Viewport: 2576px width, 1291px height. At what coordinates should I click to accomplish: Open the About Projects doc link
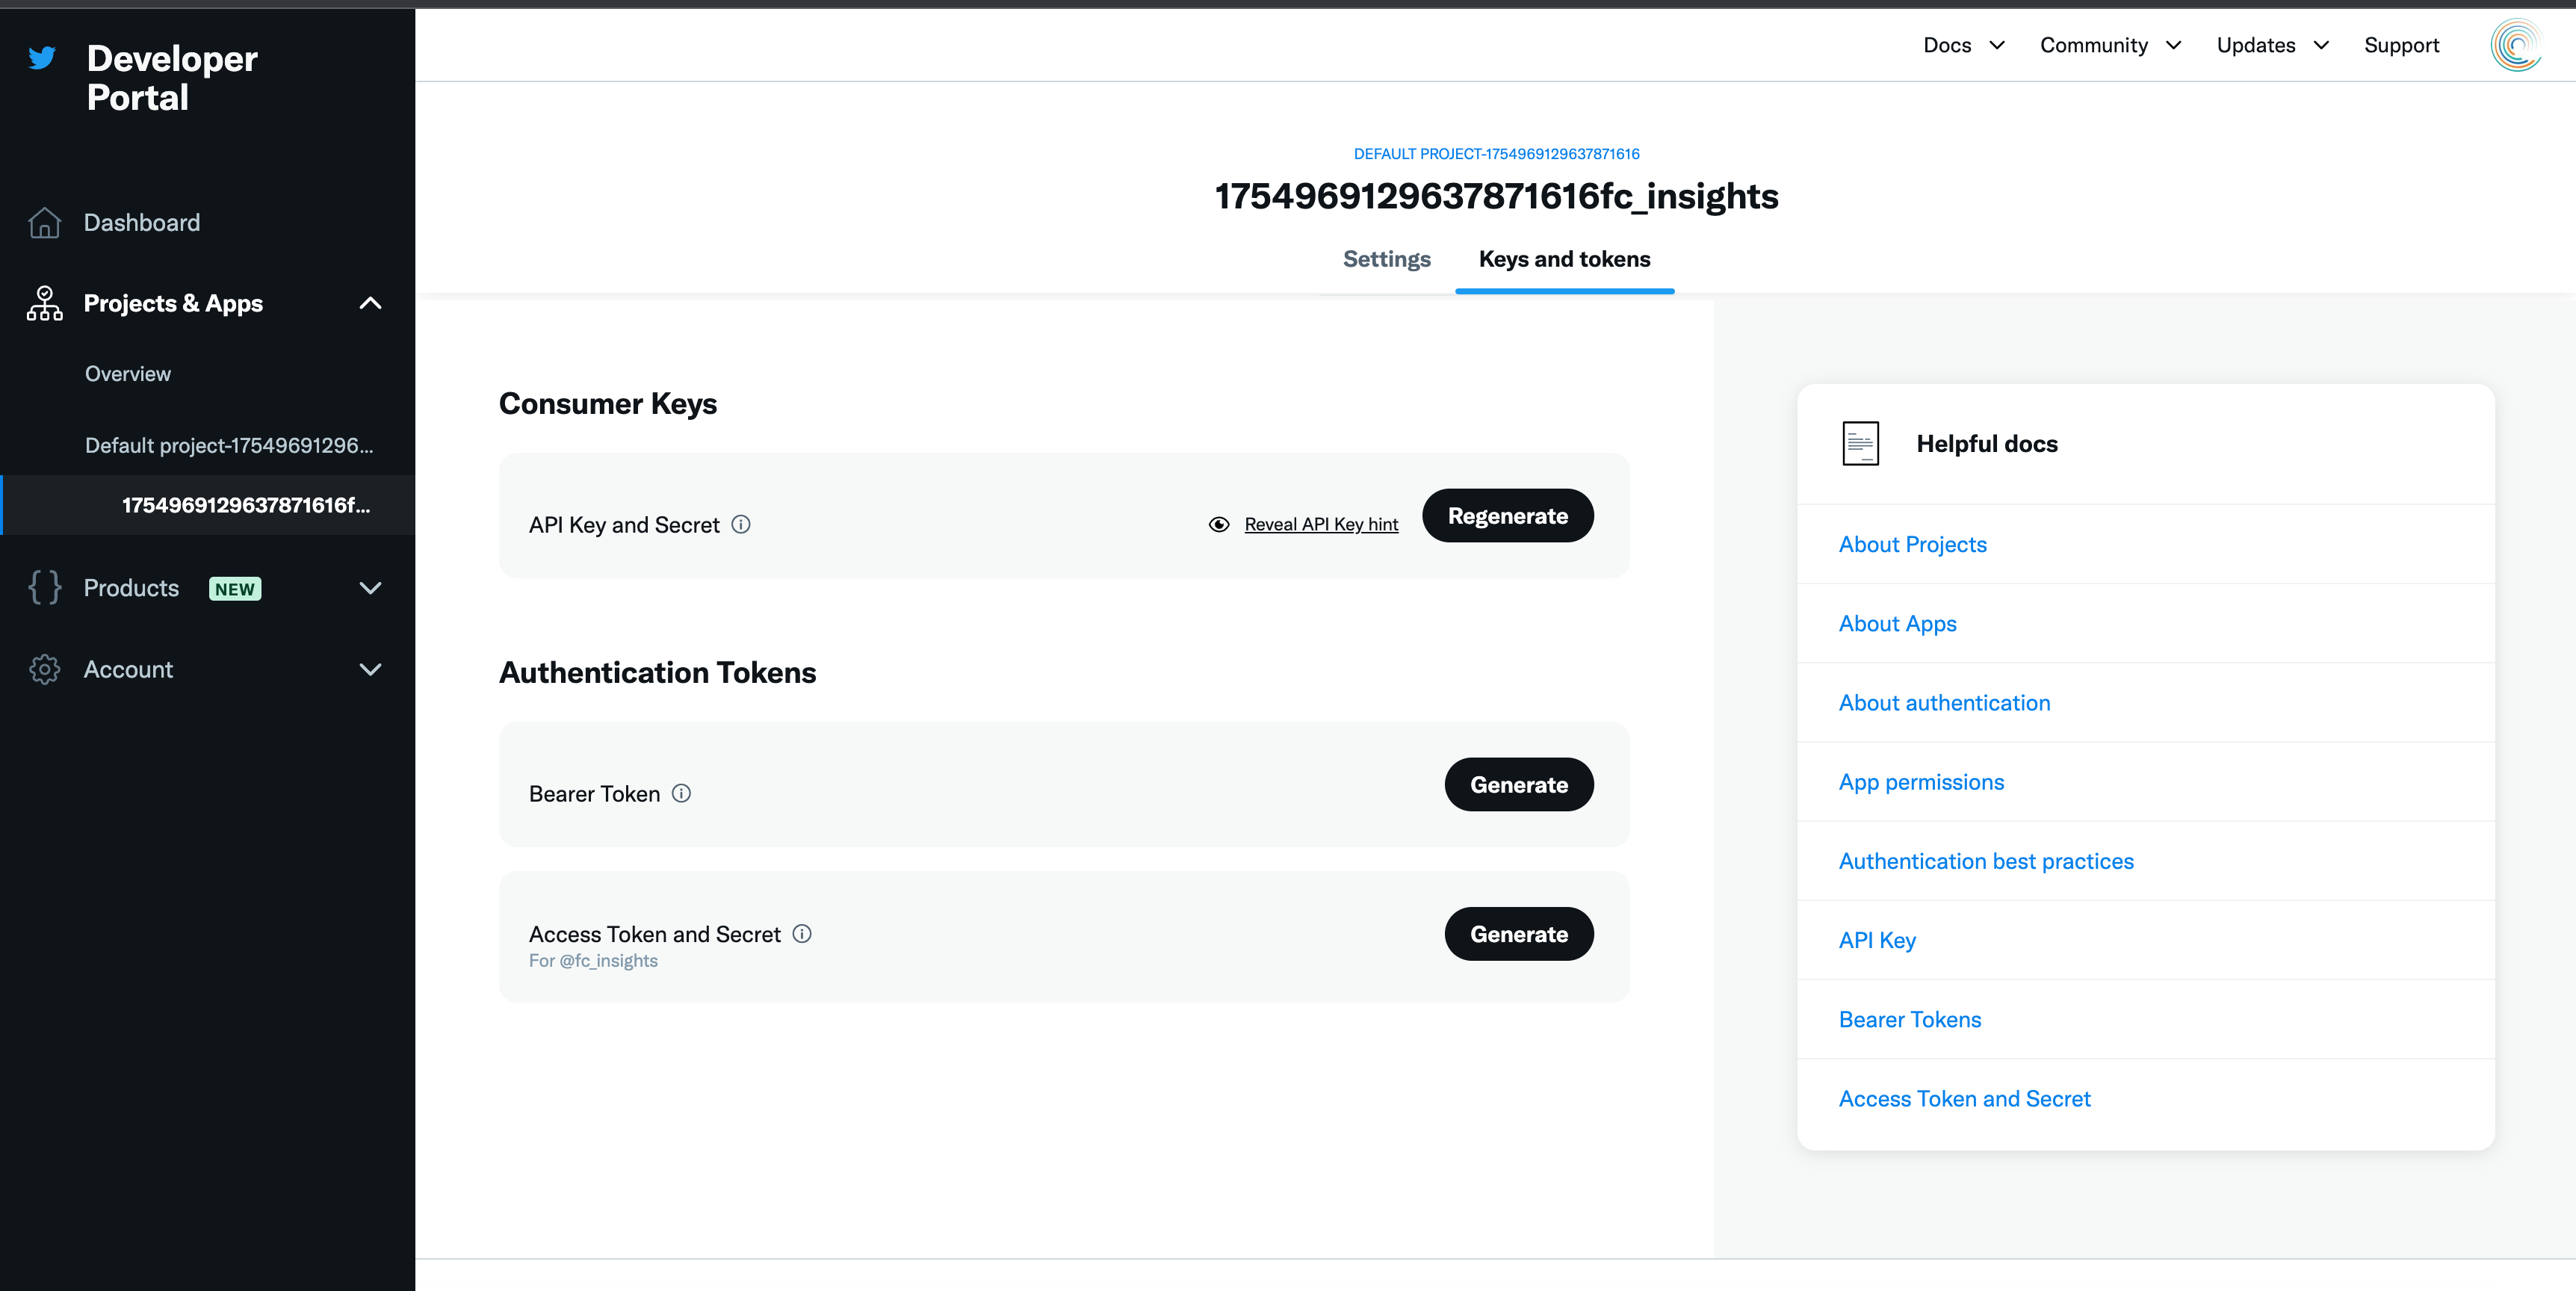coord(1912,544)
